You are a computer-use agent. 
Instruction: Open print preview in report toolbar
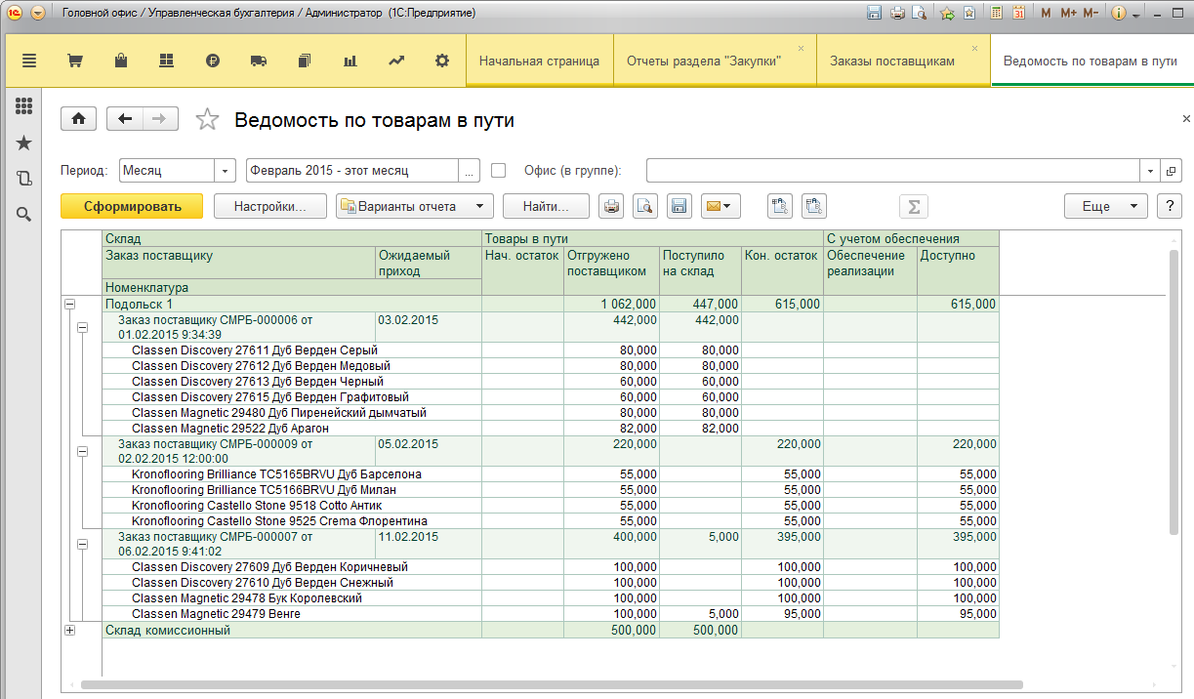click(644, 206)
